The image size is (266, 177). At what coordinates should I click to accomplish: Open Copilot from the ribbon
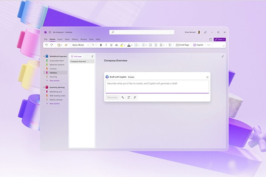198,45
